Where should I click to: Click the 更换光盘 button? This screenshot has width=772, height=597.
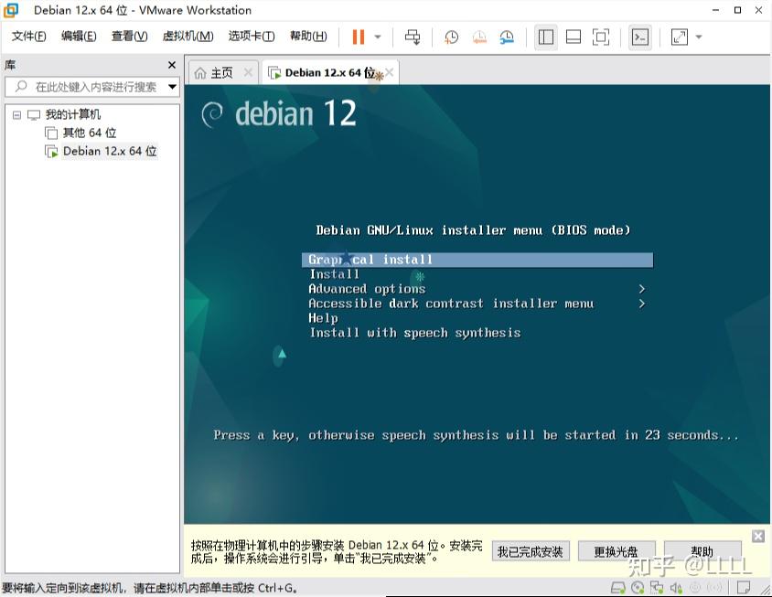pyautogui.click(x=616, y=551)
